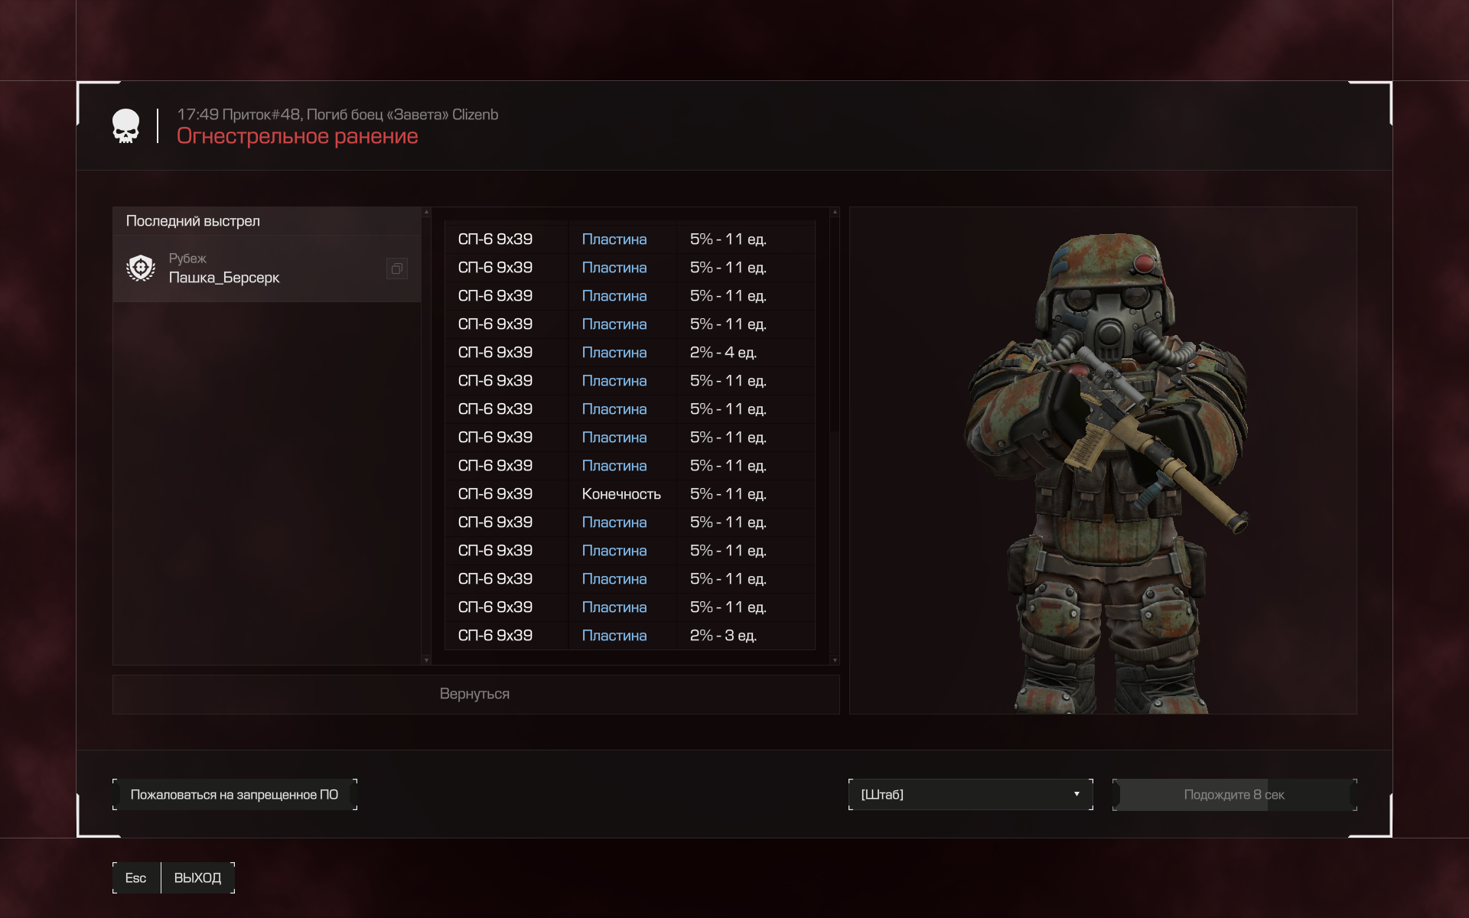Click the Последний выстрел header
The width and height of the screenshot is (1469, 918).
266,221
